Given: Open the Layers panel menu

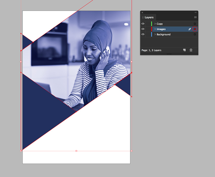Looking at the screenshot, I should [x=196, y=17].
